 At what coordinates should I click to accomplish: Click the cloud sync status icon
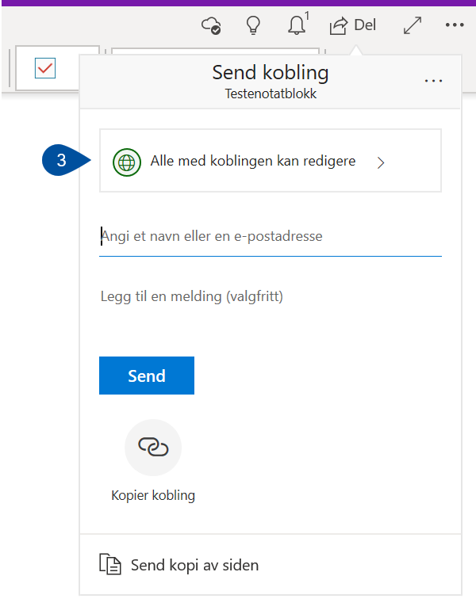point(211,25)
